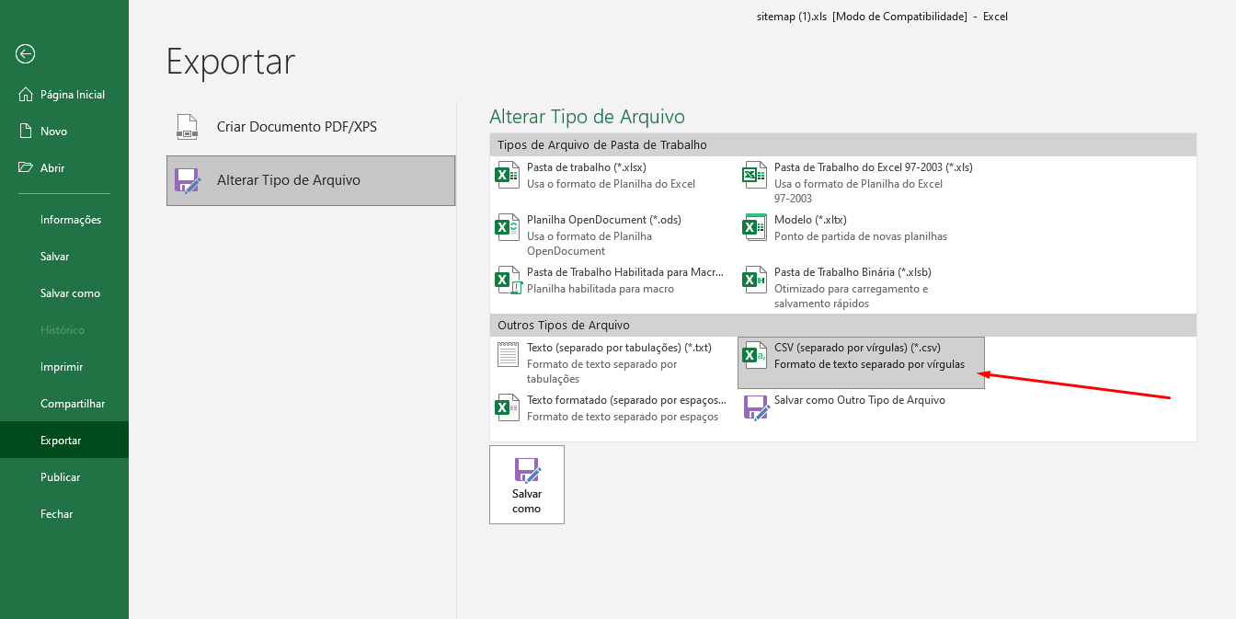This screenshot has width=1236, height=619.
Task: Click the Abrir folder icon
Action: pyautogui.click(x=25, y=167)
